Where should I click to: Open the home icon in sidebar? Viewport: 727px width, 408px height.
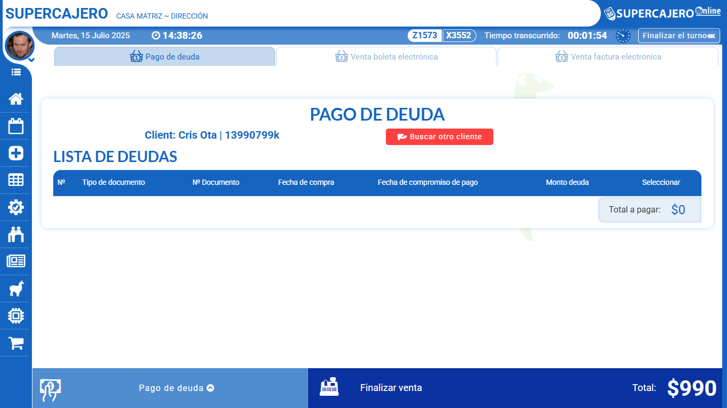[16, 99]
